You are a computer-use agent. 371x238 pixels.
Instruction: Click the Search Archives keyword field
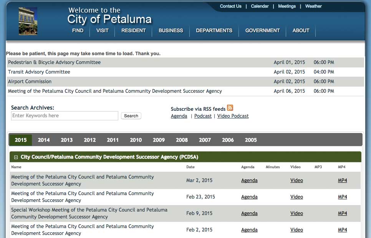coord(65,116)
